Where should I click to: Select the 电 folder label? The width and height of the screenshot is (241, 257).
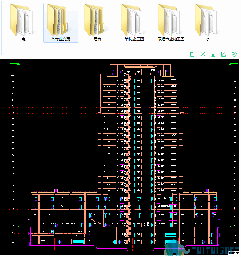pyautogui.click(x=24, y=39)
